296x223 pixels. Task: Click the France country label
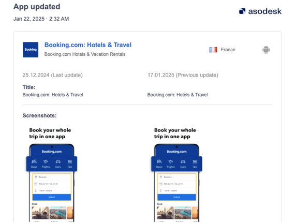(x=228, y=50)
